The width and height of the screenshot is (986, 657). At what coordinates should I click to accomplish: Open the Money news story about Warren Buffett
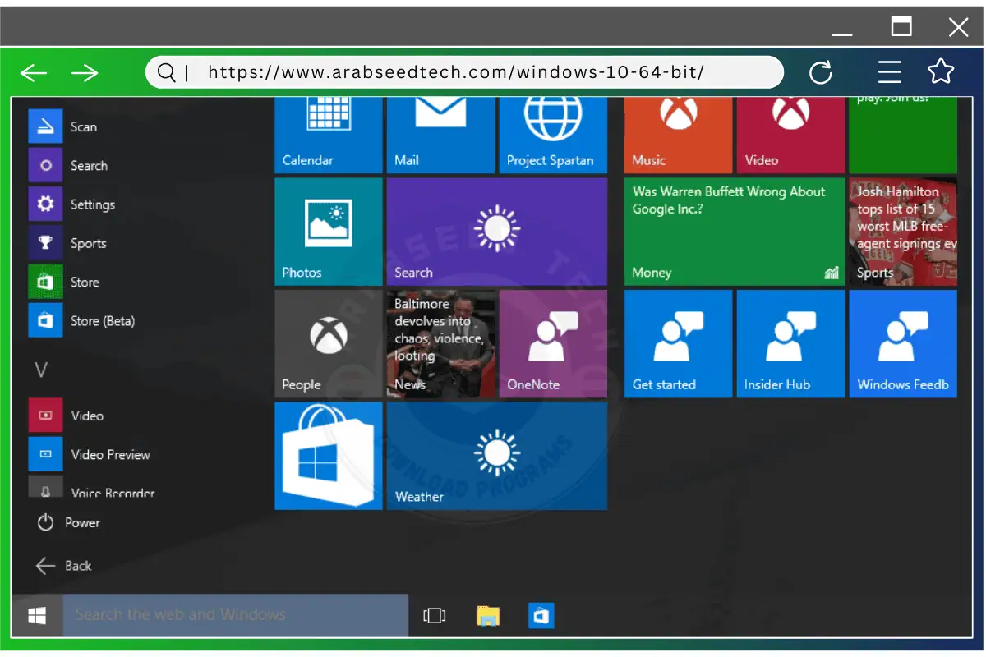coord(734,232)
